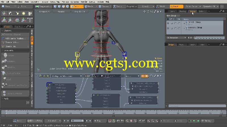Open the Help menu

tap(108, 2)
